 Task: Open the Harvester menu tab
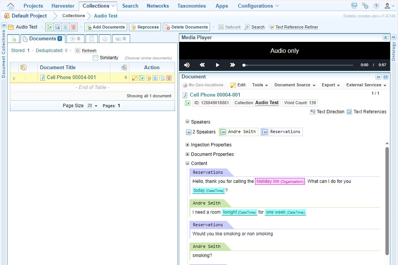(x=63, y=6)
